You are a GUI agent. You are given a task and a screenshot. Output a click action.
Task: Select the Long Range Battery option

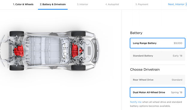(157, 43)
